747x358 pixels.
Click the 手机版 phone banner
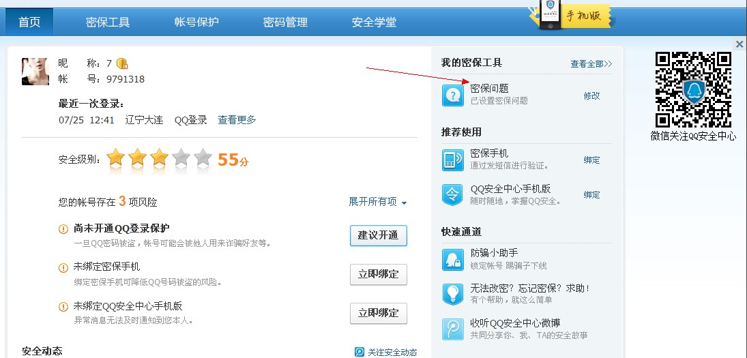click(570, 16)
